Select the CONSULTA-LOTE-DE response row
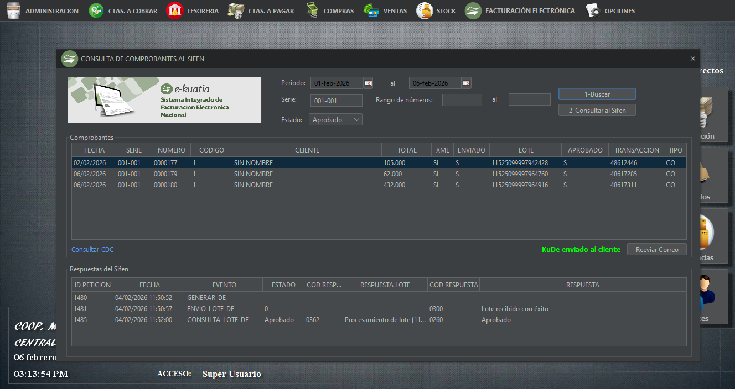This screenshot has height=389, width=735. (x=218, y=320)
